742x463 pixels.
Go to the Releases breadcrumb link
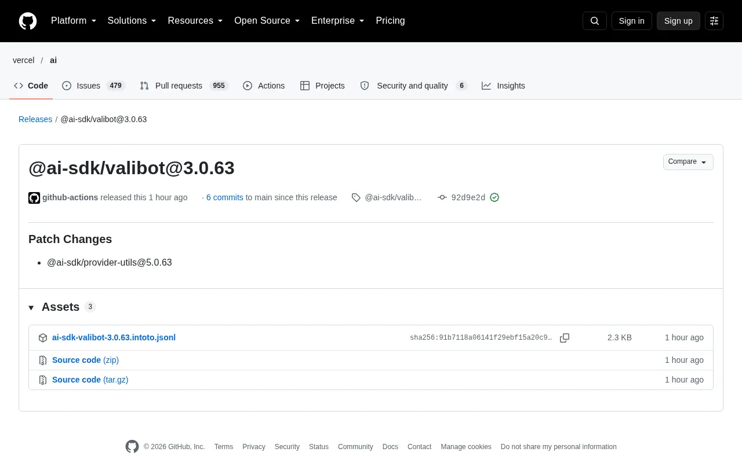(x=35, y=119)
